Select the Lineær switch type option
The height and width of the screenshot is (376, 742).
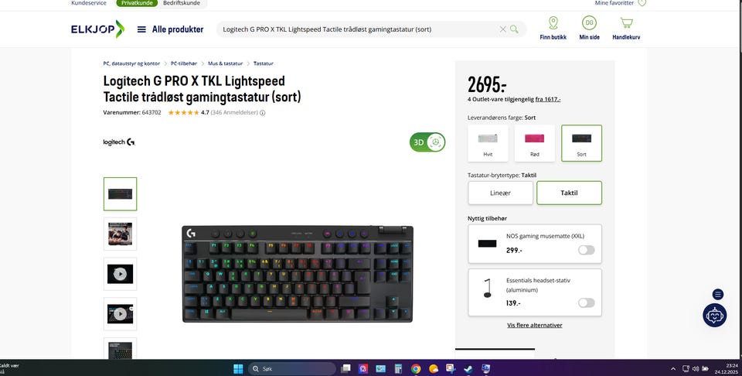coord(500,193)
